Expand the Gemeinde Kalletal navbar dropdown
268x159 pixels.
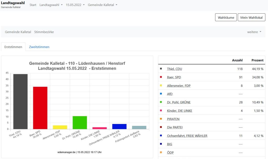coord(103,5)
